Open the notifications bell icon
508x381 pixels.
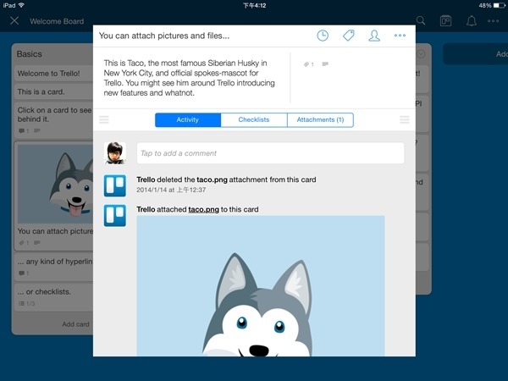point(471,21)
